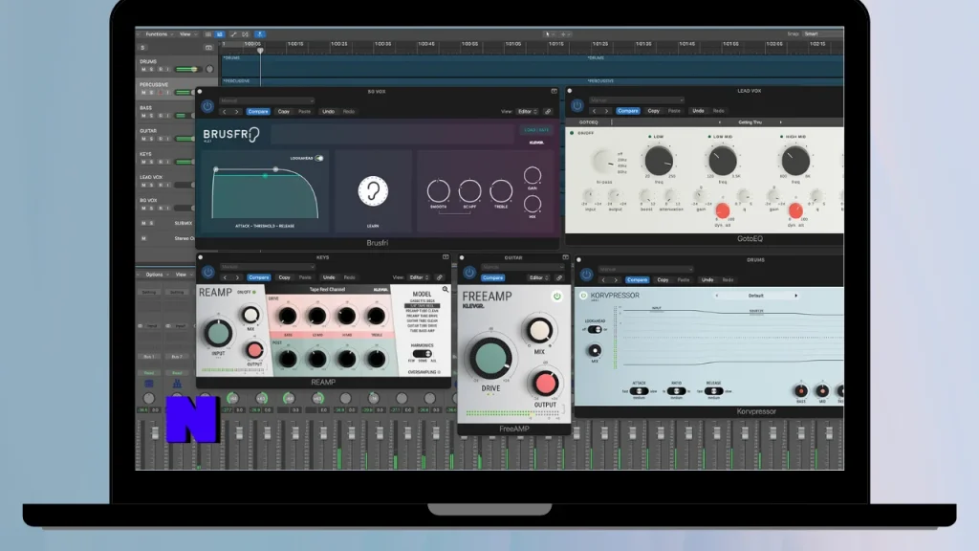
Task: Toggle the Korvpressor Lookahead switch
Action: (595, 329)
